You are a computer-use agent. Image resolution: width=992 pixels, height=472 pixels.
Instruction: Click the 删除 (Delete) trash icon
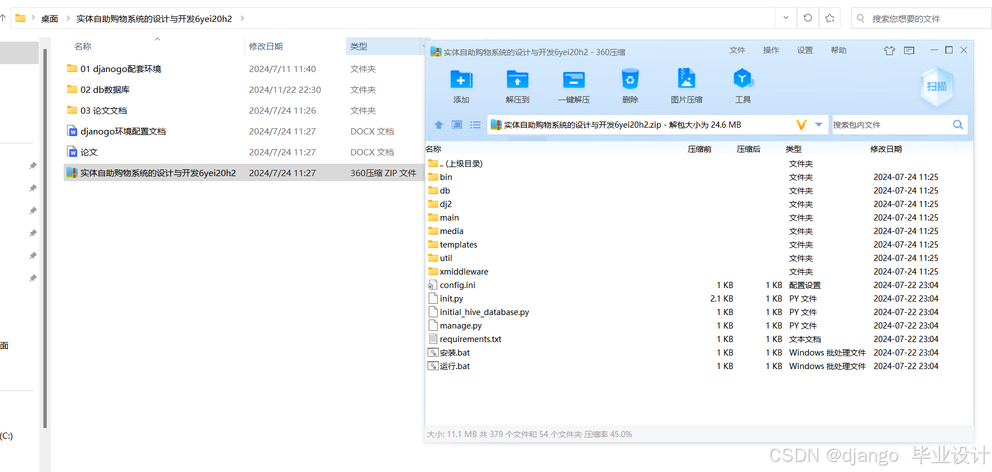630,79
